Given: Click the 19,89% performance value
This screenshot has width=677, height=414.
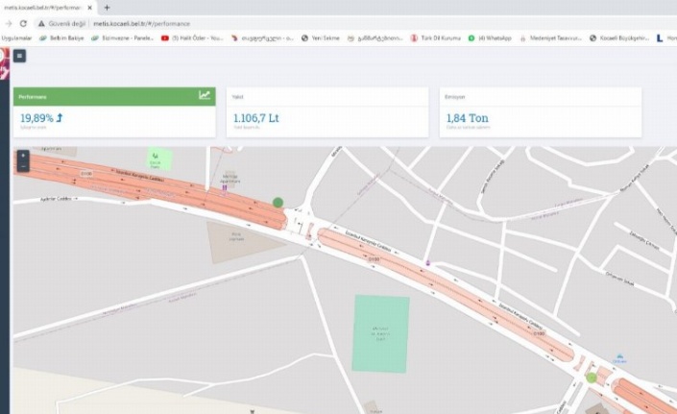Looking at the screenshot, I should [x=38, y=118].
